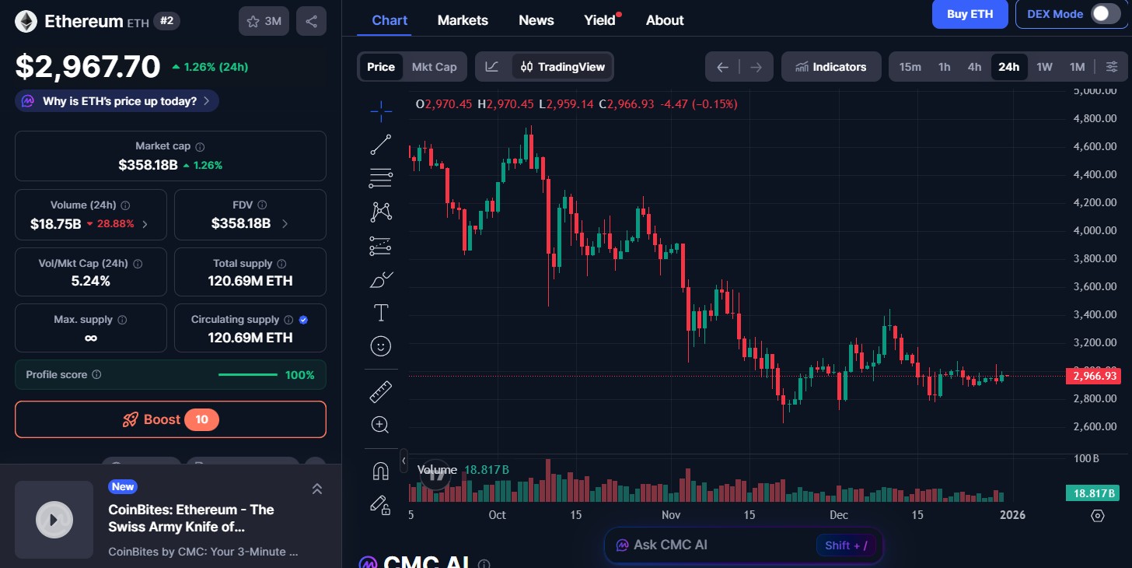
Task: Switch chart timeframe to 1W
Action: click(x=1044, y=67)
